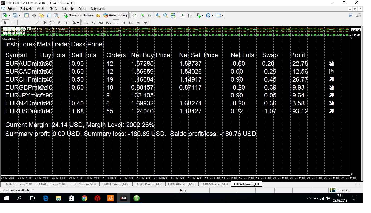The height and width of the screenshot is (213, 371).
Task: Switch to EURNZDmicro,M30 chart tab
Action: [18, 184]
